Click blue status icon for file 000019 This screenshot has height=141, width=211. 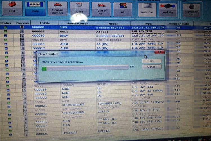point(8,94)
